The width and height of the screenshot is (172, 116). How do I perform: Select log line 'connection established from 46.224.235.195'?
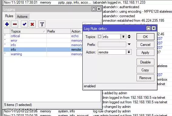(x=133, y=21)
